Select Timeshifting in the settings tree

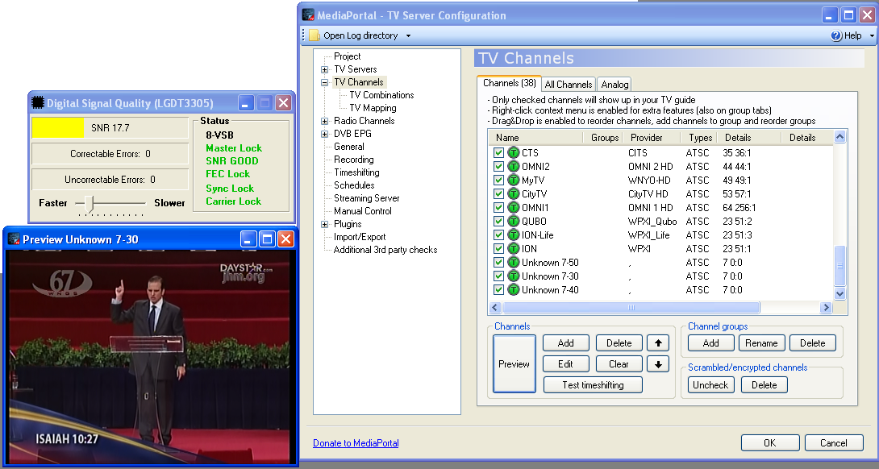click(356, 172)
